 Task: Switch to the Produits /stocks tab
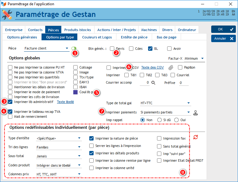point(78,30)
